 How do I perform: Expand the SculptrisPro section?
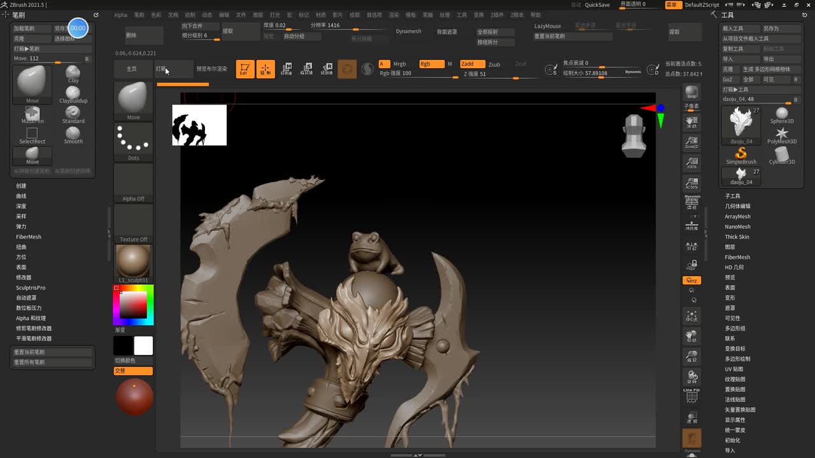31,288
